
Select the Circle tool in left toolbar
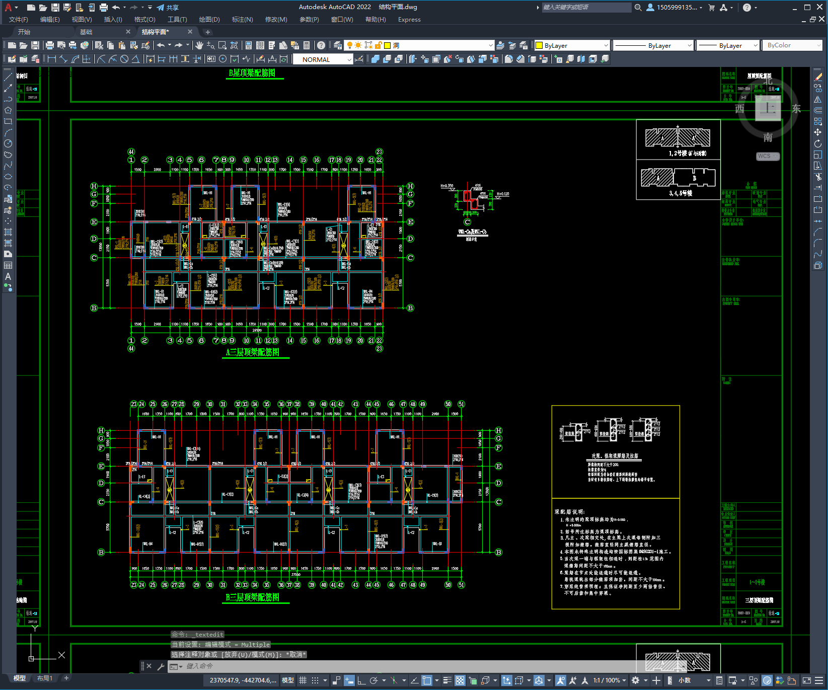point(8,144)
